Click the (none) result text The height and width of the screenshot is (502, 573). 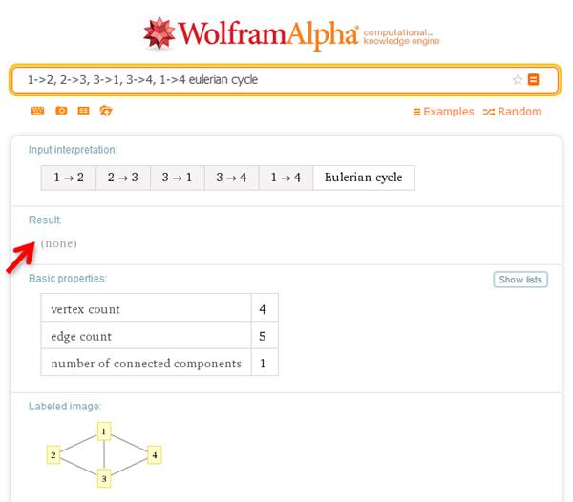pyautogui.click(x=59, y=243)
